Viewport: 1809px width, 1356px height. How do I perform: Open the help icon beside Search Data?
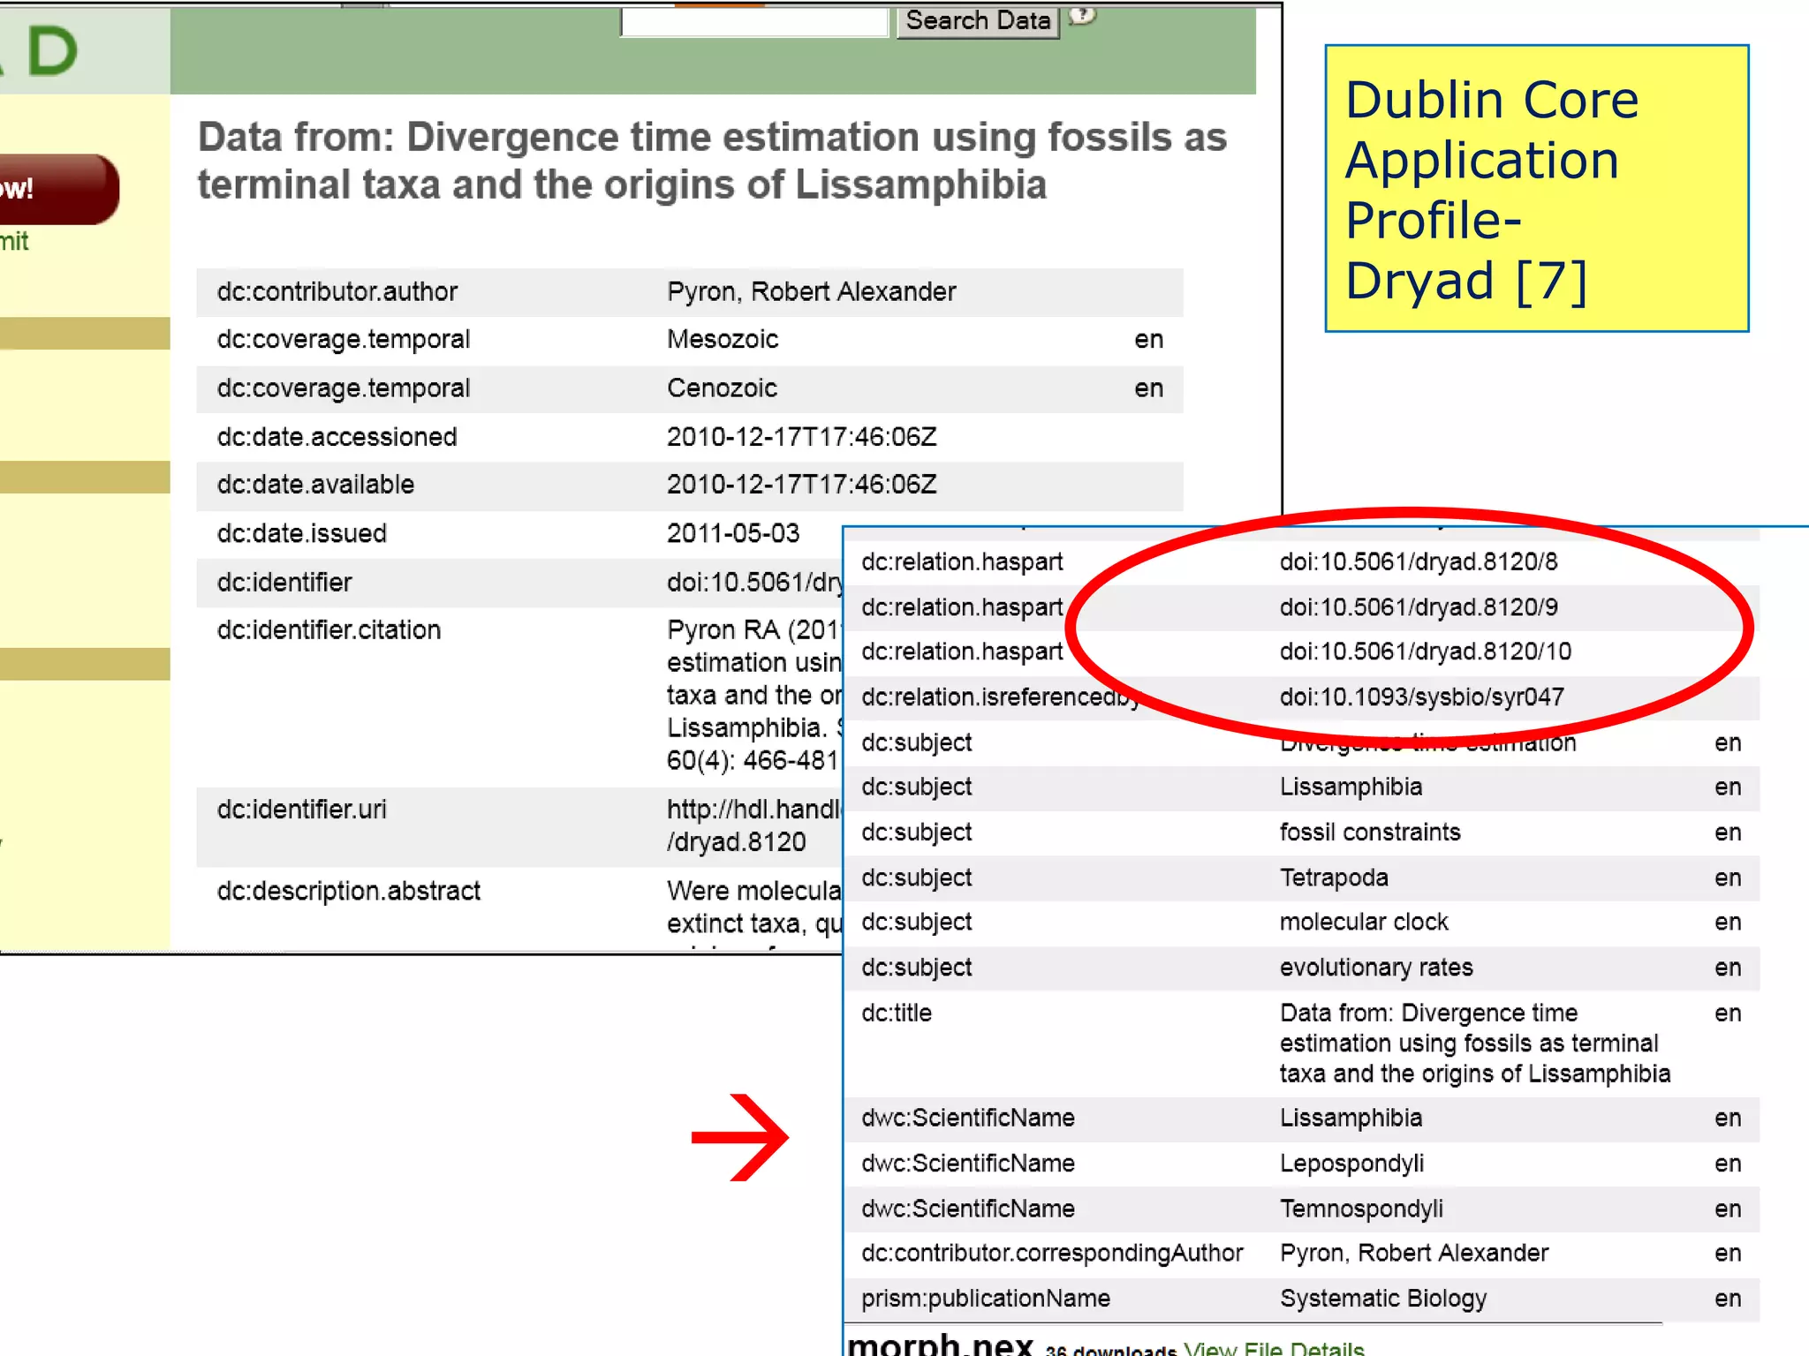tap(1083, 15)
